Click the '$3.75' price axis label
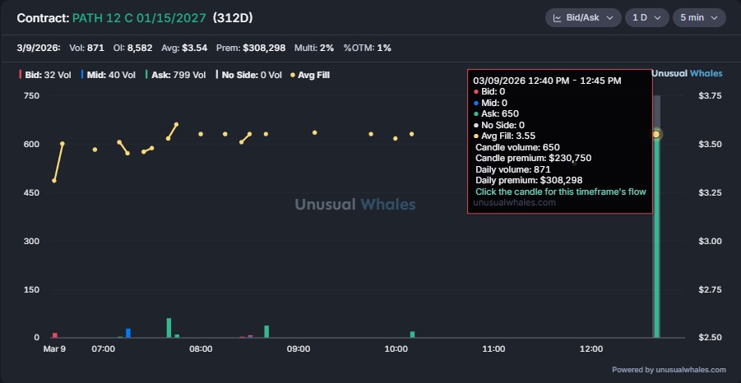Screen dimensions: 741x383 click(710, 95)
